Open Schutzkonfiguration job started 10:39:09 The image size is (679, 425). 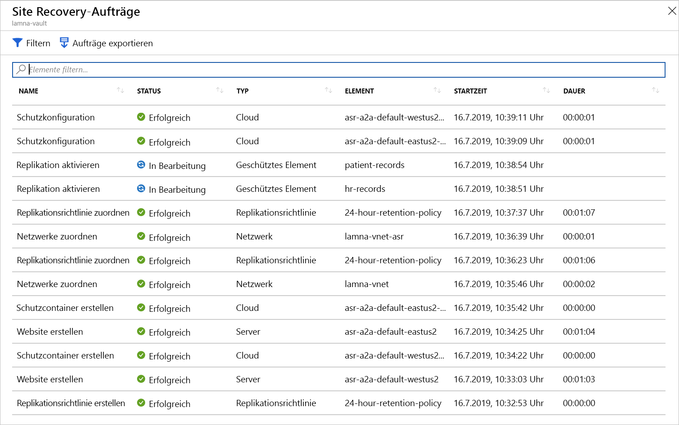[56, 141]
